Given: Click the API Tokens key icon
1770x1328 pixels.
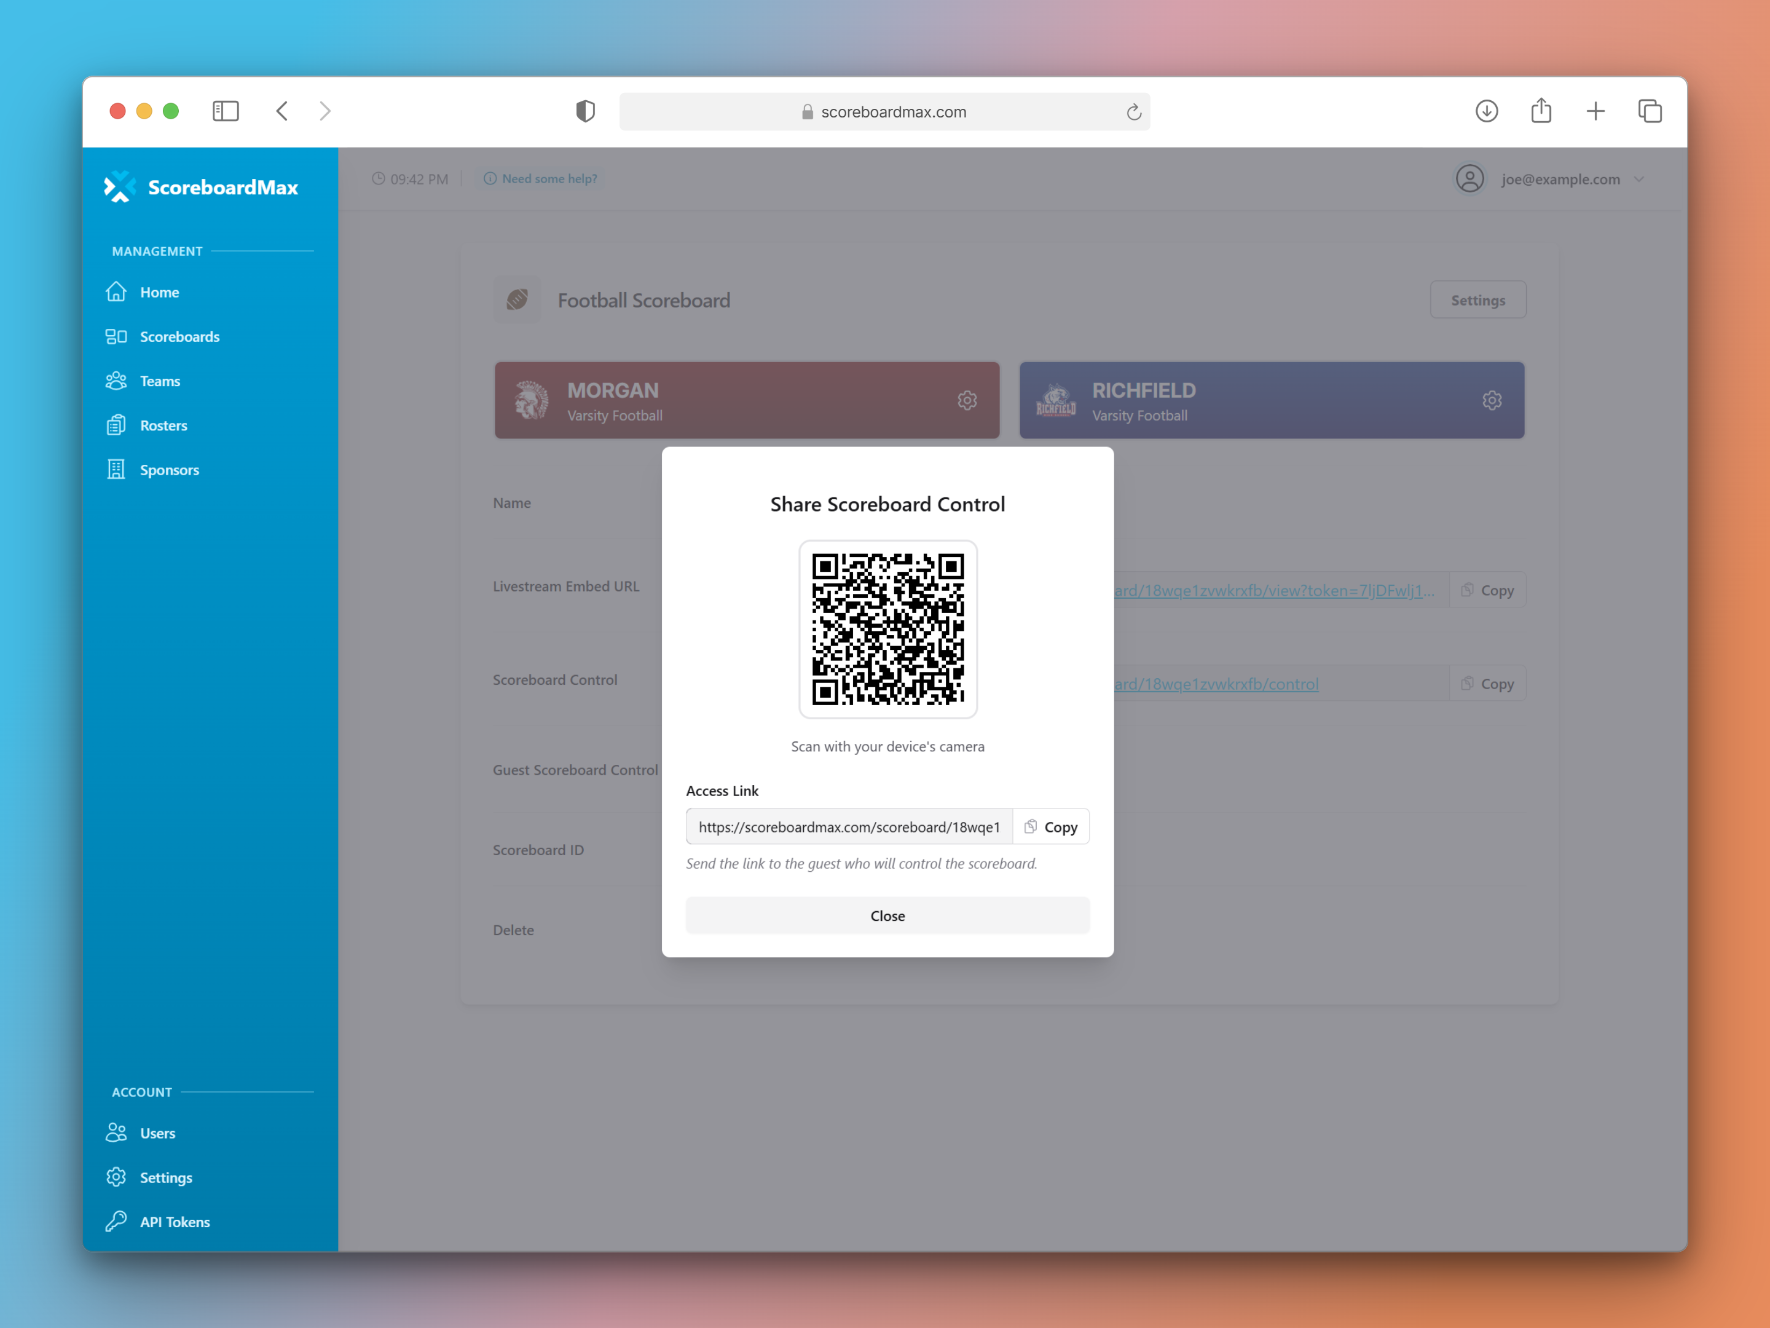Looking at the screenshot, I should [x=116, y=1221].
